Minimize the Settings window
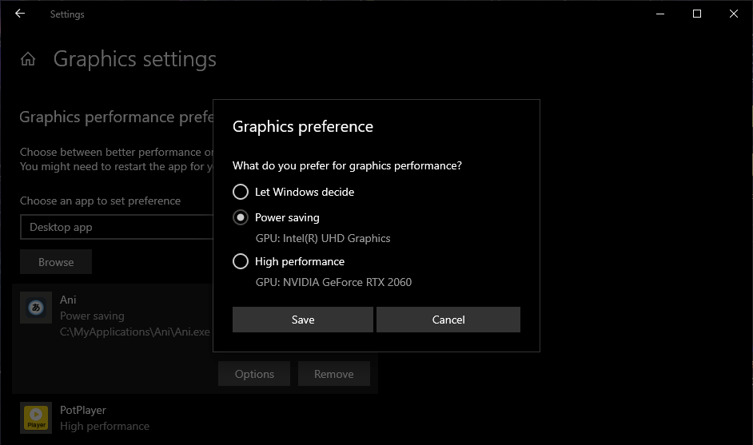Image resolution: width=753 pixels, height=445 pixels. point(660,14)
